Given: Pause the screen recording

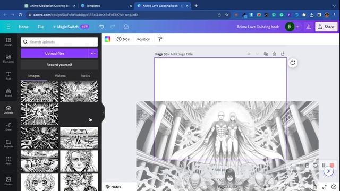Looking at the screenshot, I should pyautogui.click(x=324, y=165).
